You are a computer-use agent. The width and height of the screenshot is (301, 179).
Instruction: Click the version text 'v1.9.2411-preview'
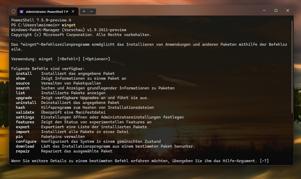[x=107, y=30]
